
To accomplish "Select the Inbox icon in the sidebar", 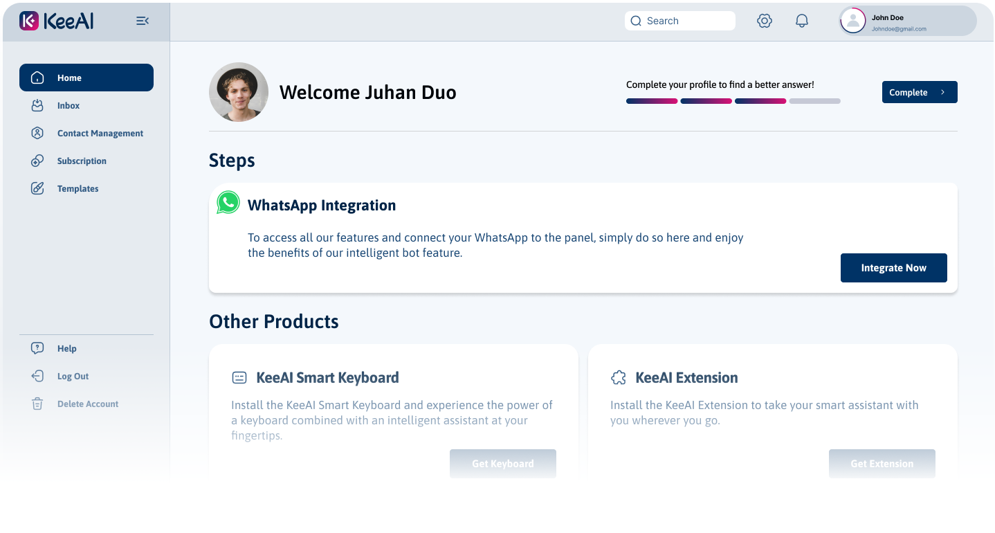I will pos(37,105).
